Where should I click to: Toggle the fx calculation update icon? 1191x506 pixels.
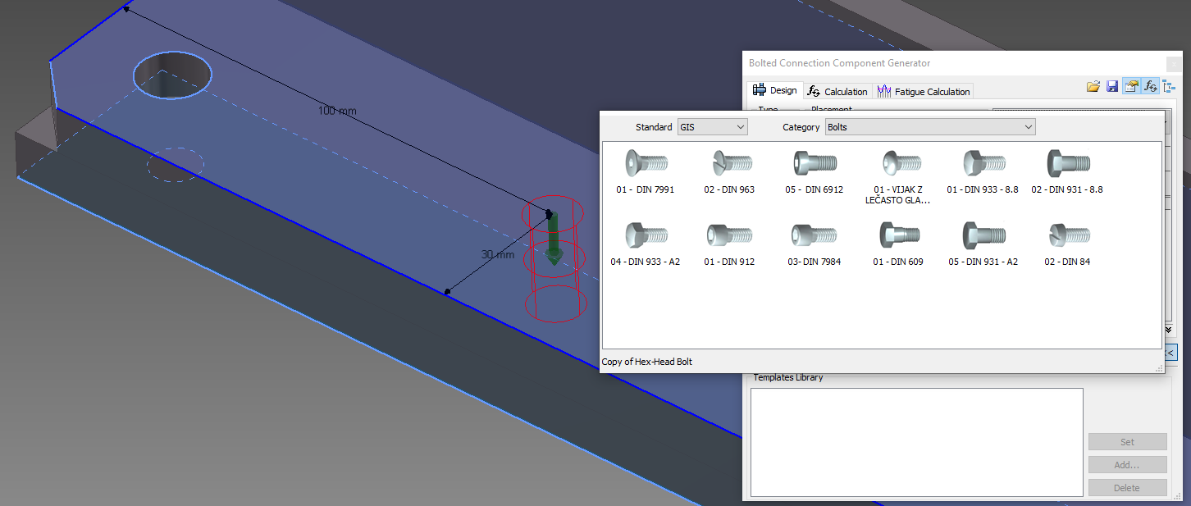click(1151, 86)
